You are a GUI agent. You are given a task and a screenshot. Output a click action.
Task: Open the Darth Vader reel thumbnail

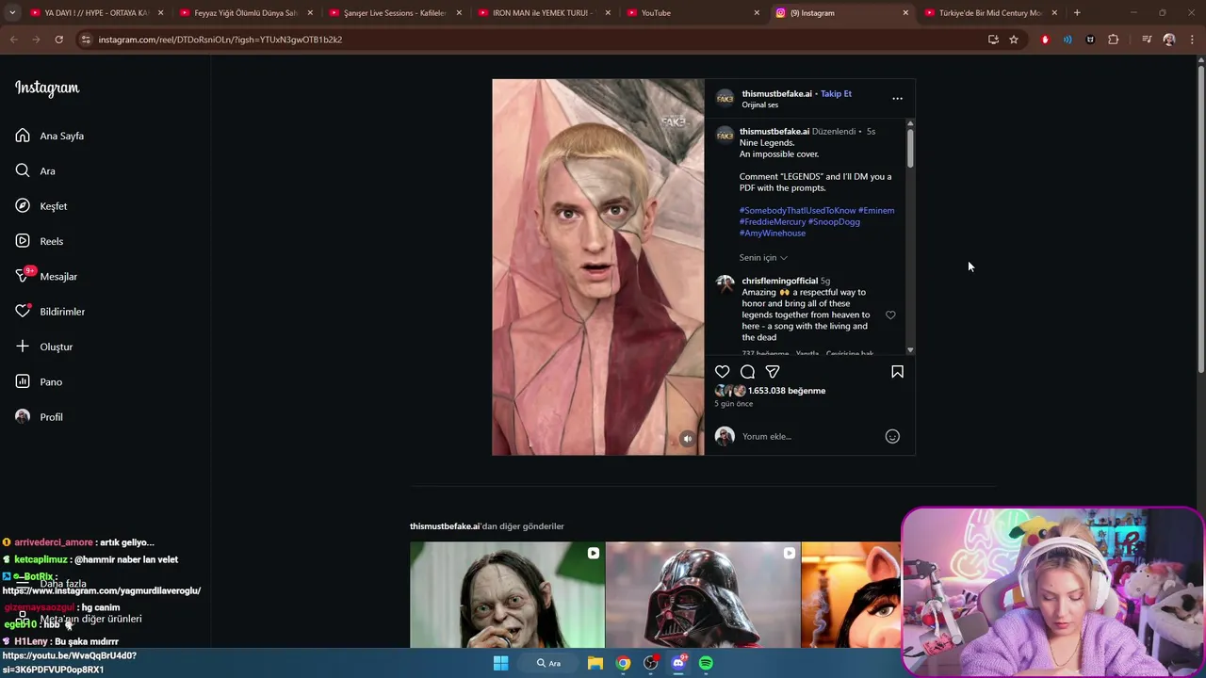[x=703, y=595]
